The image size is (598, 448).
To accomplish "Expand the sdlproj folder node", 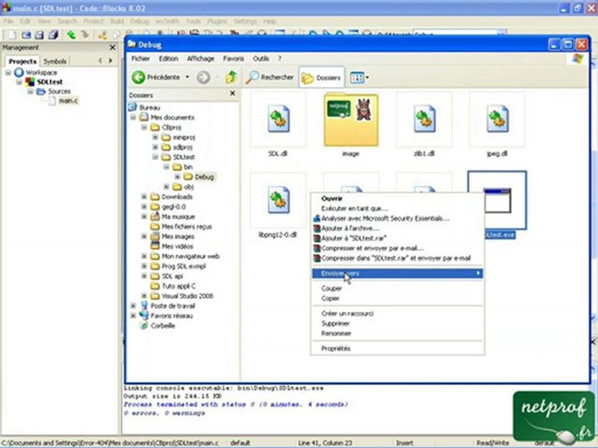I will click(155, 147).
